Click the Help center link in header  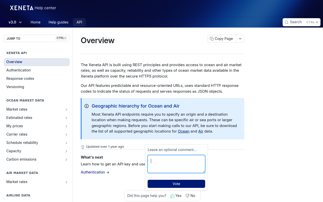(x=45, y=8)
